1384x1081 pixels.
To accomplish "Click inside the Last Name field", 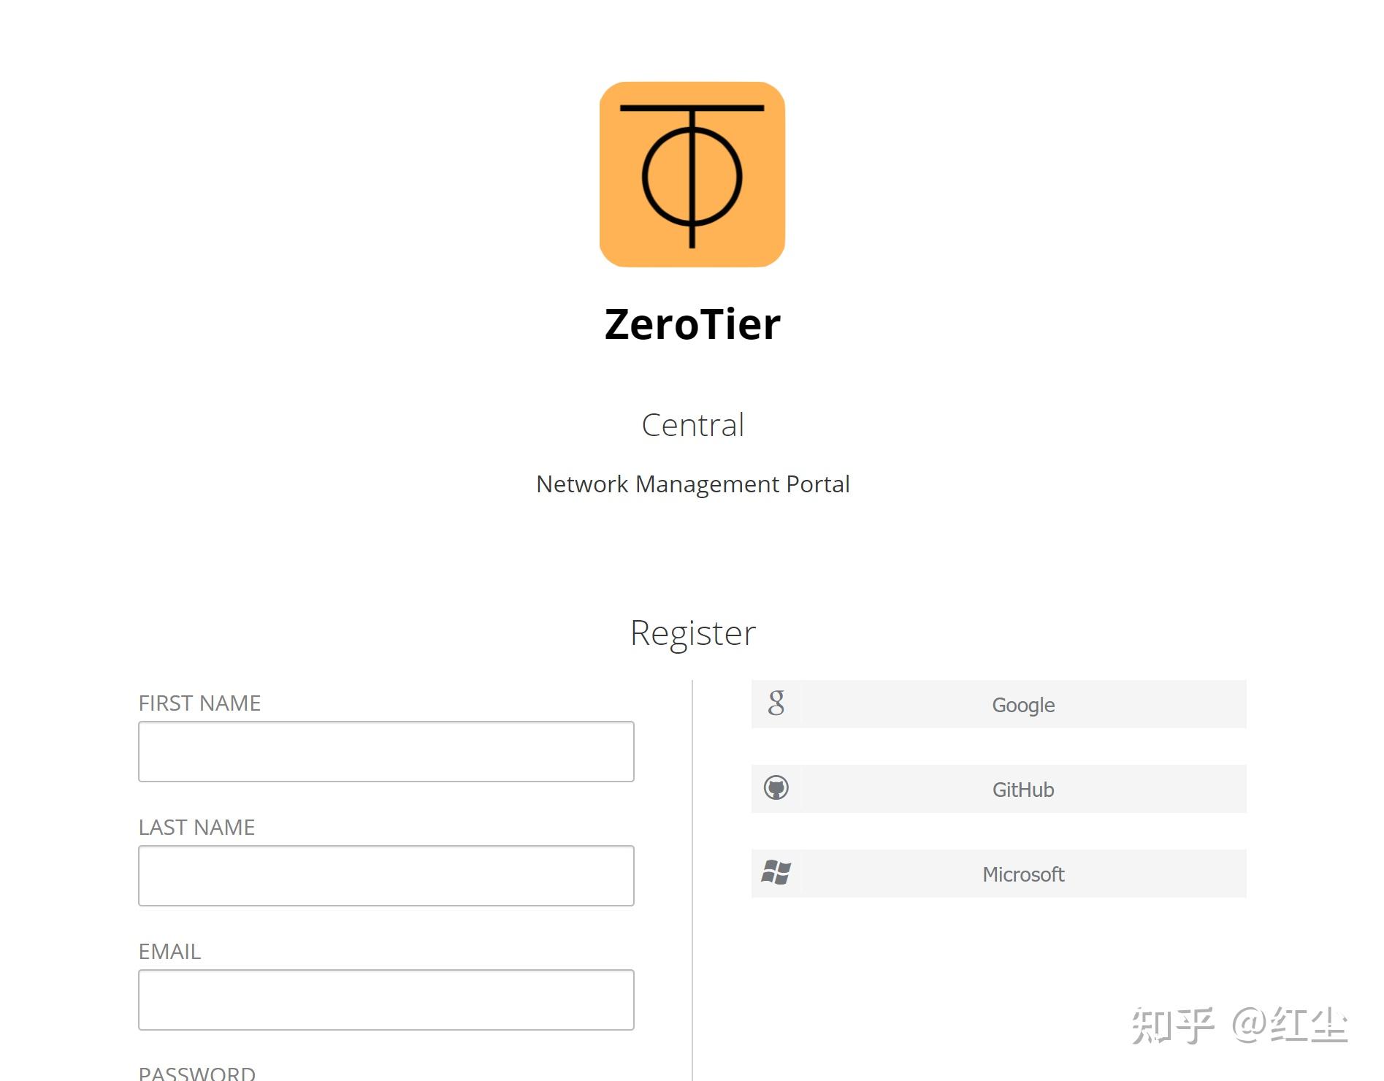I will (x=386, y=875).
